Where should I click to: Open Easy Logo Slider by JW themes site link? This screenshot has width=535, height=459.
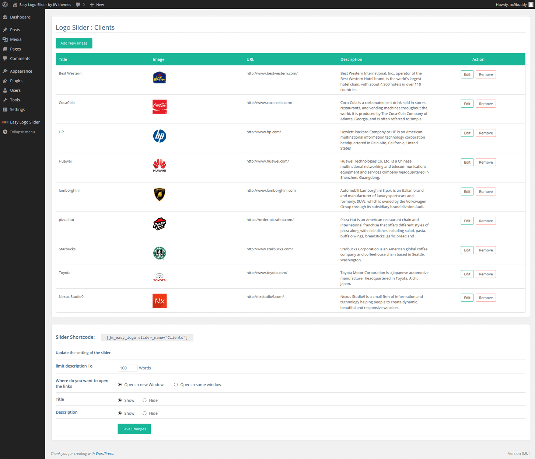click(x=45, y=4)
